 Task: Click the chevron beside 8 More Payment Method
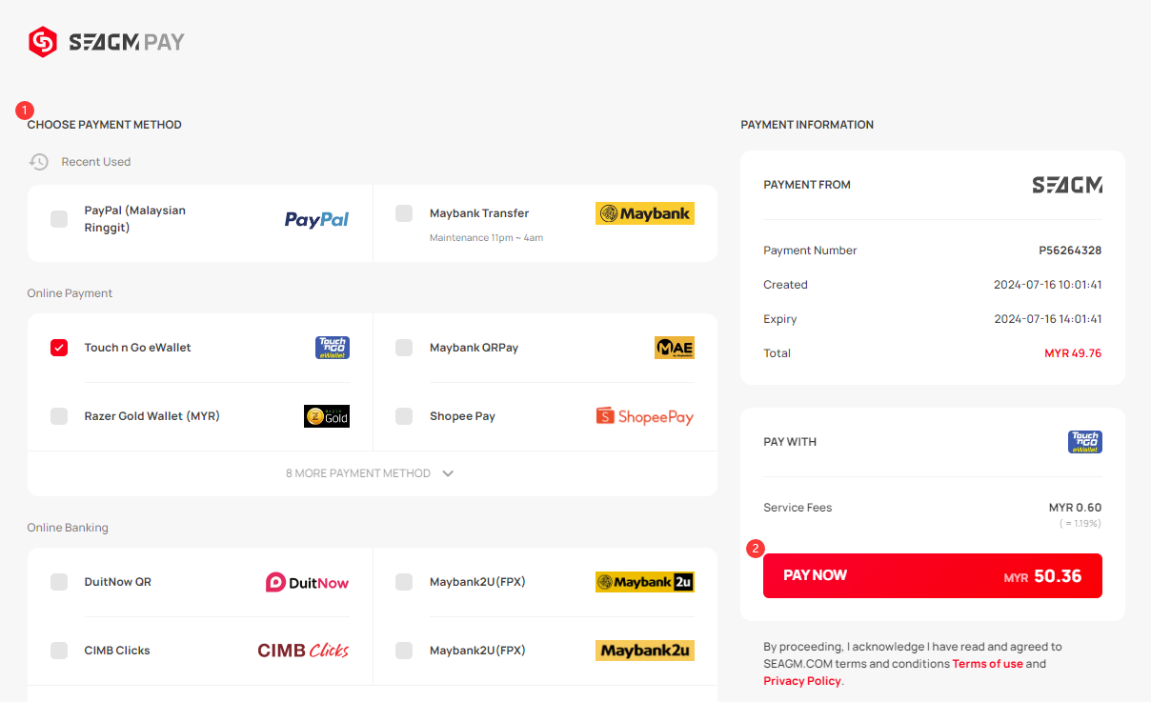click(x=448, y=473)
